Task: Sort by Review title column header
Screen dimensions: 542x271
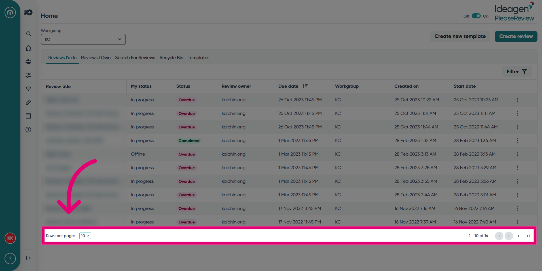Action: coord(58,87)
